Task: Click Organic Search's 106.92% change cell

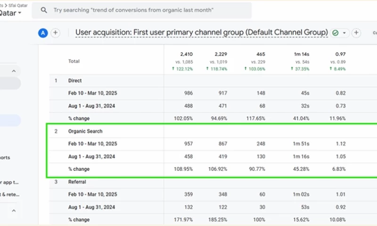Action: click(x=218, y=169)
